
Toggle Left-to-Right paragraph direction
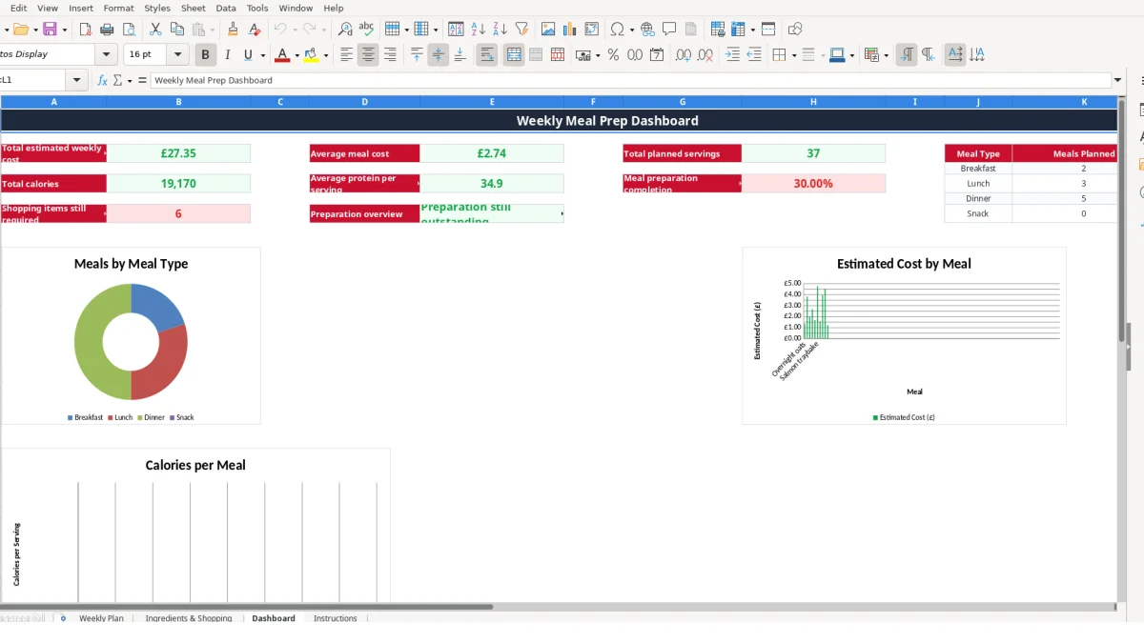(x=907, y=55)
